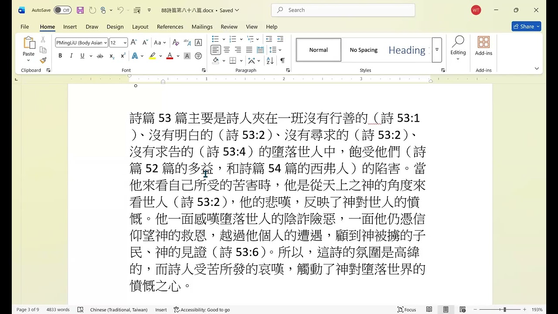Viewport: 558px width, 314px height.
Task: Switch to the Layout tab
Action: point(140,27)
